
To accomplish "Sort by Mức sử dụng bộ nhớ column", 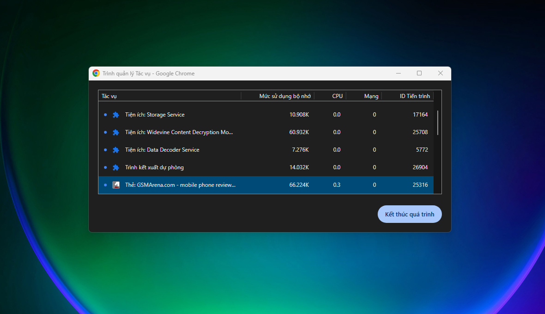I will point(278,96).
